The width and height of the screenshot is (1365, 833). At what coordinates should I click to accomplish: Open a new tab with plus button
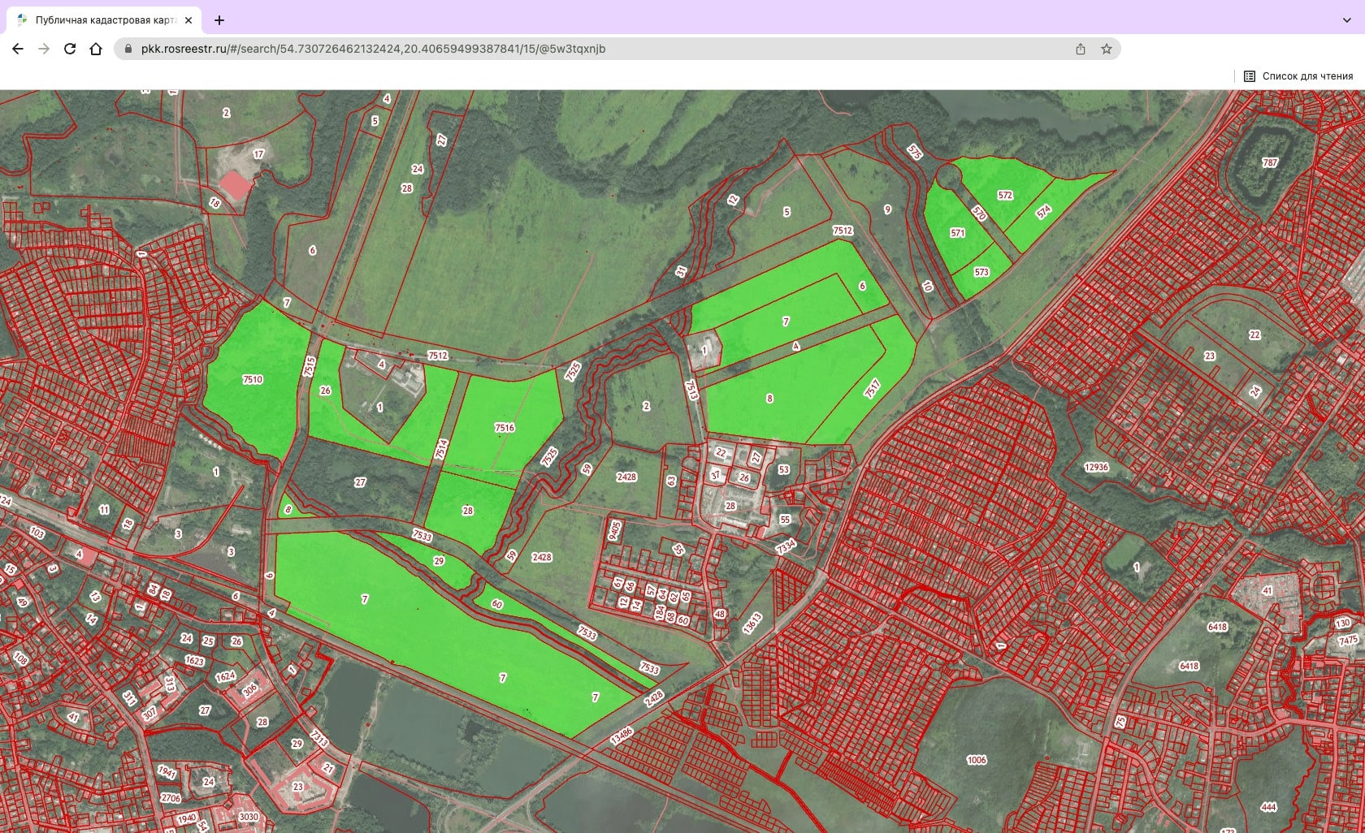tap(219, 20)
